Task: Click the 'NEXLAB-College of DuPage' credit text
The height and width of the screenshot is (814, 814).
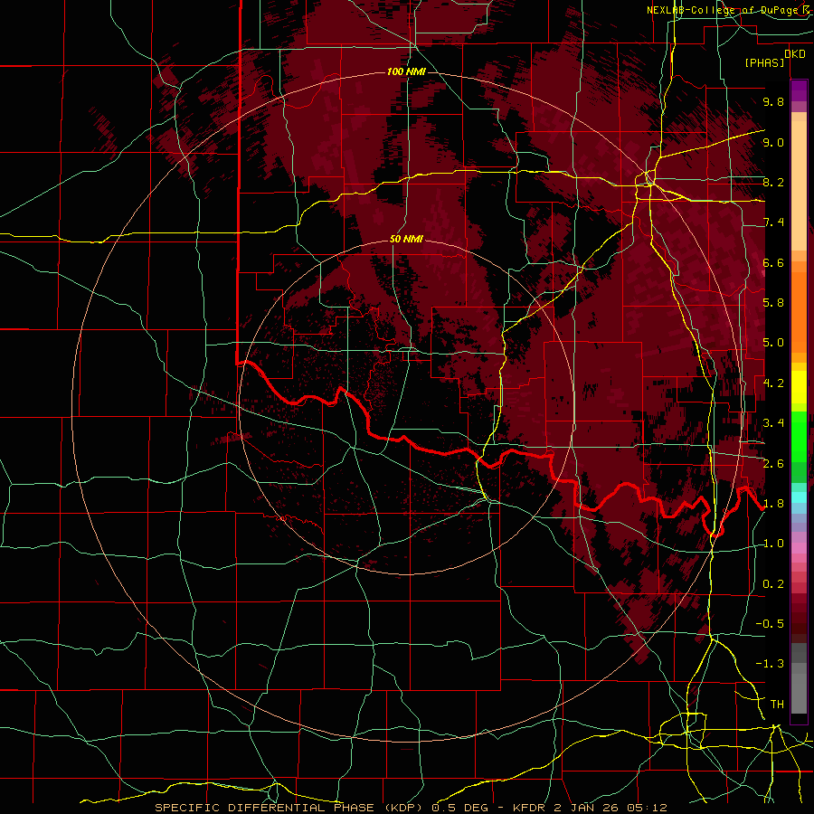Action: click(x=724, y=10)
